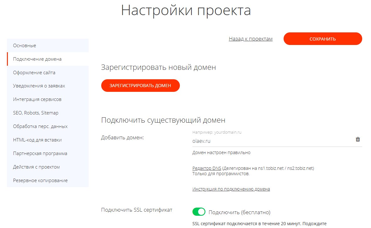The height and width of the screenshot is (228, 371).
Task: Click Зарегистрировать домен button
Action: 140,86
